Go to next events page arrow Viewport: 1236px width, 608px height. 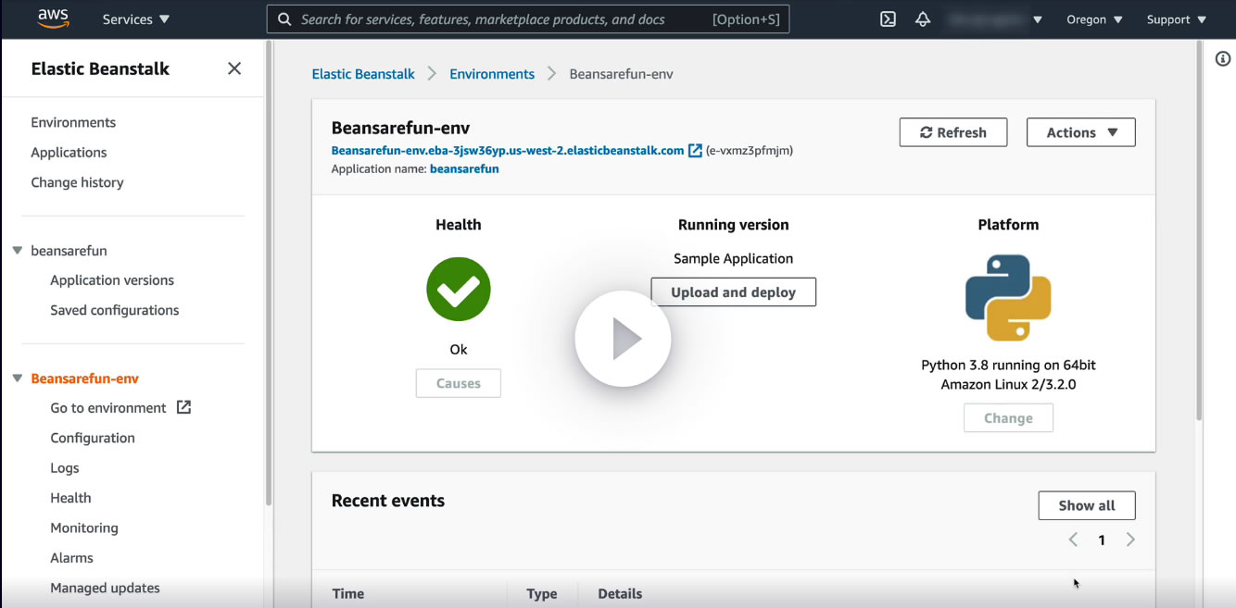pos(1130,540)
